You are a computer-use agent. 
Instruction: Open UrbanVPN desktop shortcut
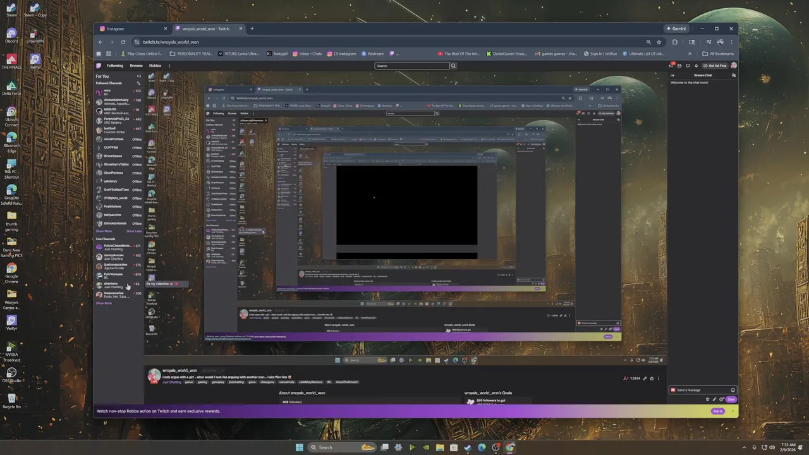pyautogui.click(x=35, y=35)
